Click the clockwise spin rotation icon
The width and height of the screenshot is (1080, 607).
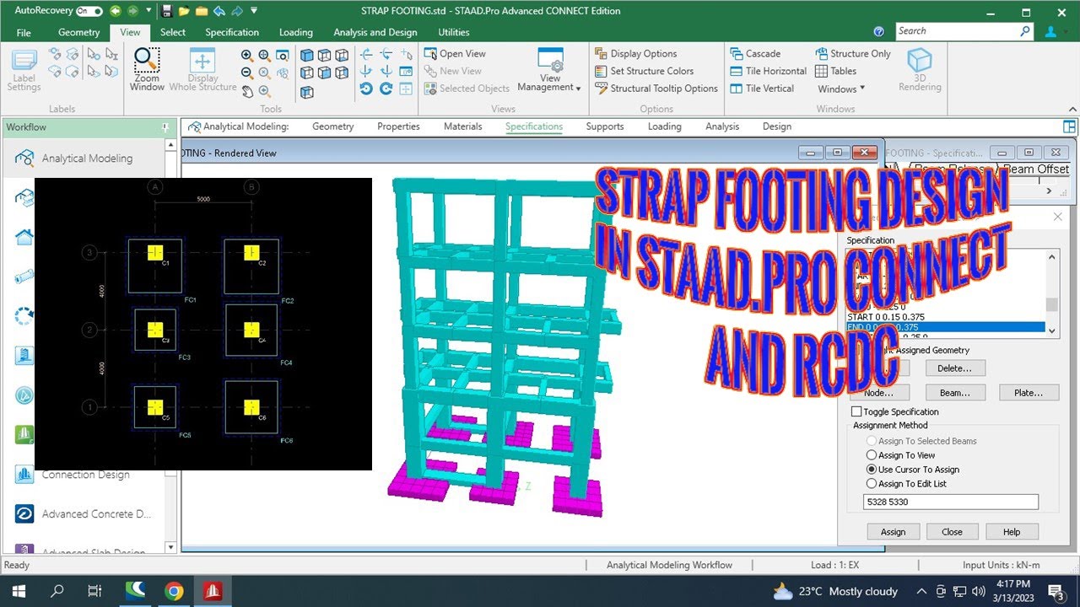386,89
